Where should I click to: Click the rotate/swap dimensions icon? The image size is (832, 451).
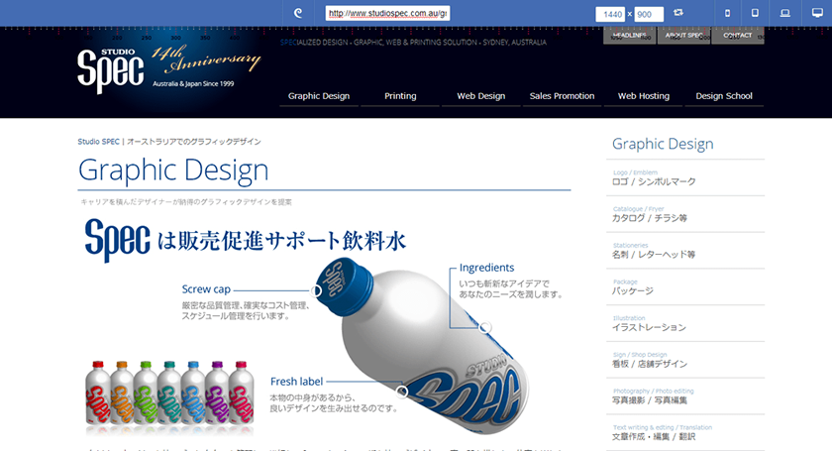[x=678, y=13]
